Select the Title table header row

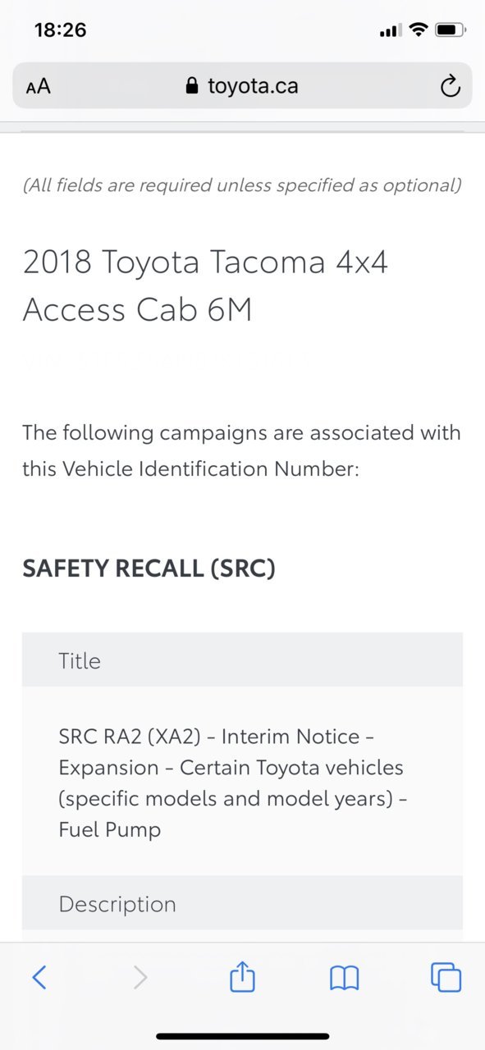coord(242,660)
